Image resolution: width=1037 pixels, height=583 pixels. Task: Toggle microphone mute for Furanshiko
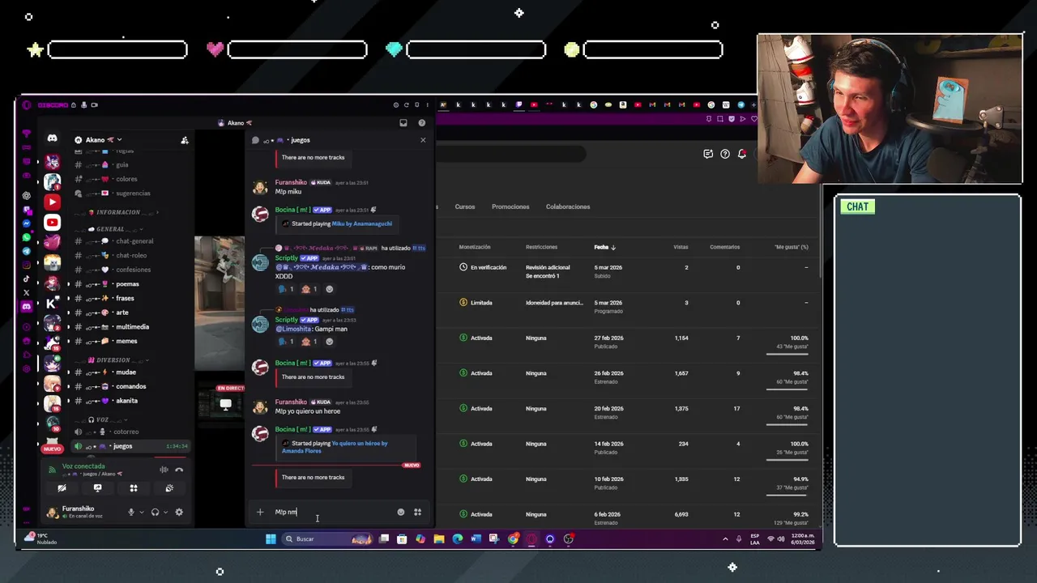coord(130,512)
